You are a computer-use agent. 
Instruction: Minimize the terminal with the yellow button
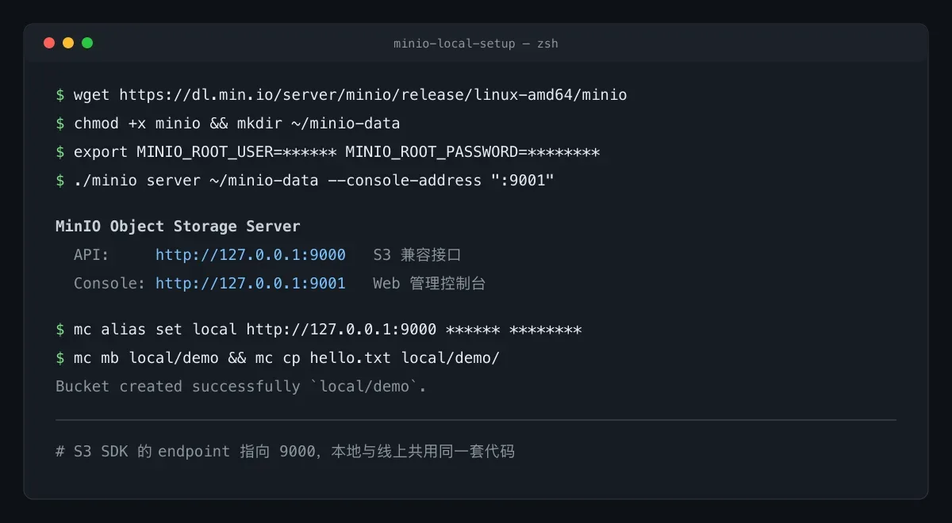[68, 43]
